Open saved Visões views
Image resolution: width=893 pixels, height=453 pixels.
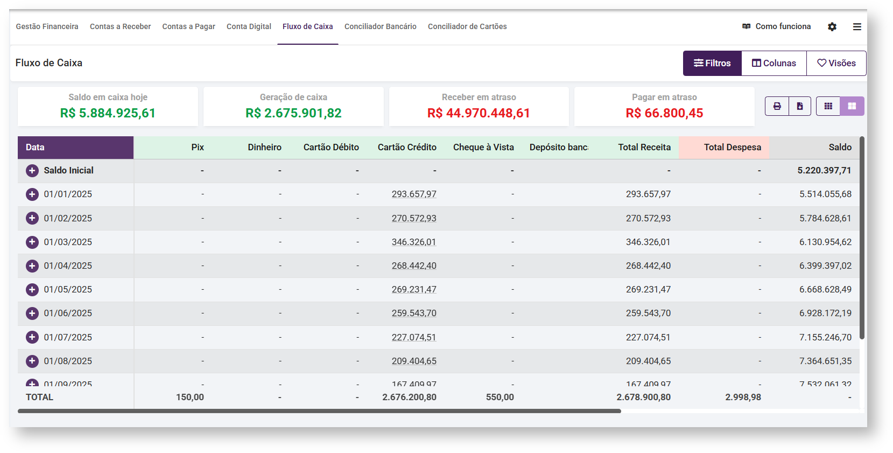tap(836, 63)
